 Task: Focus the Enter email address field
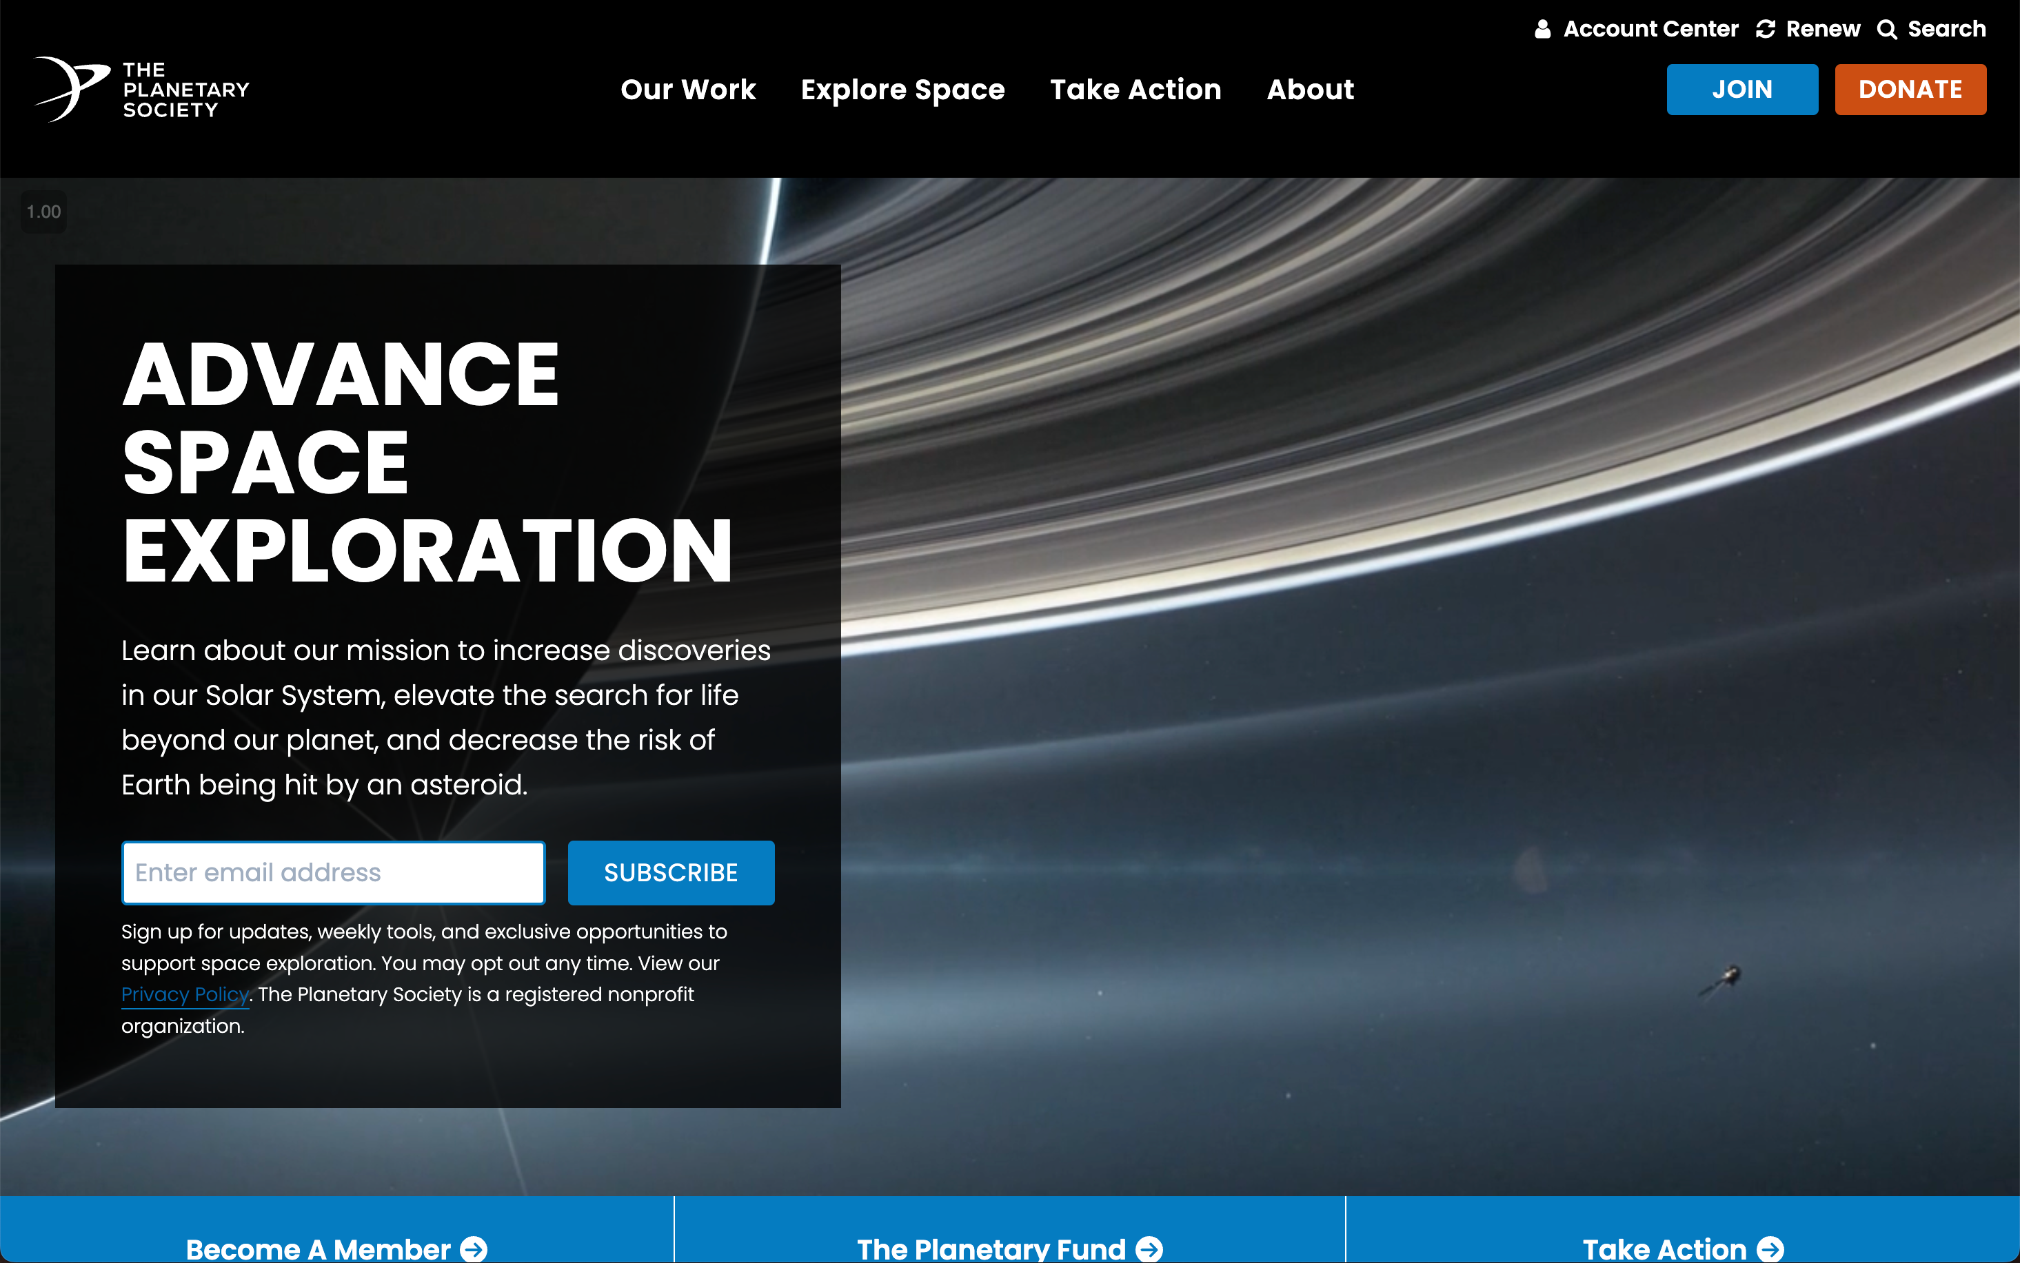tap(334, 872)
